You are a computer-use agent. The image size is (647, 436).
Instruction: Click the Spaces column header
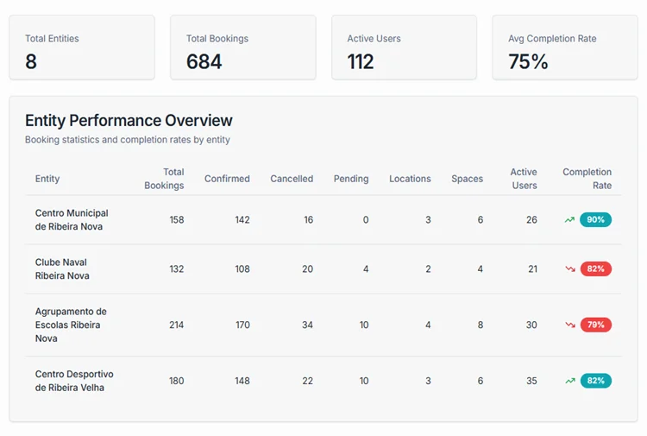coord(467,179)
